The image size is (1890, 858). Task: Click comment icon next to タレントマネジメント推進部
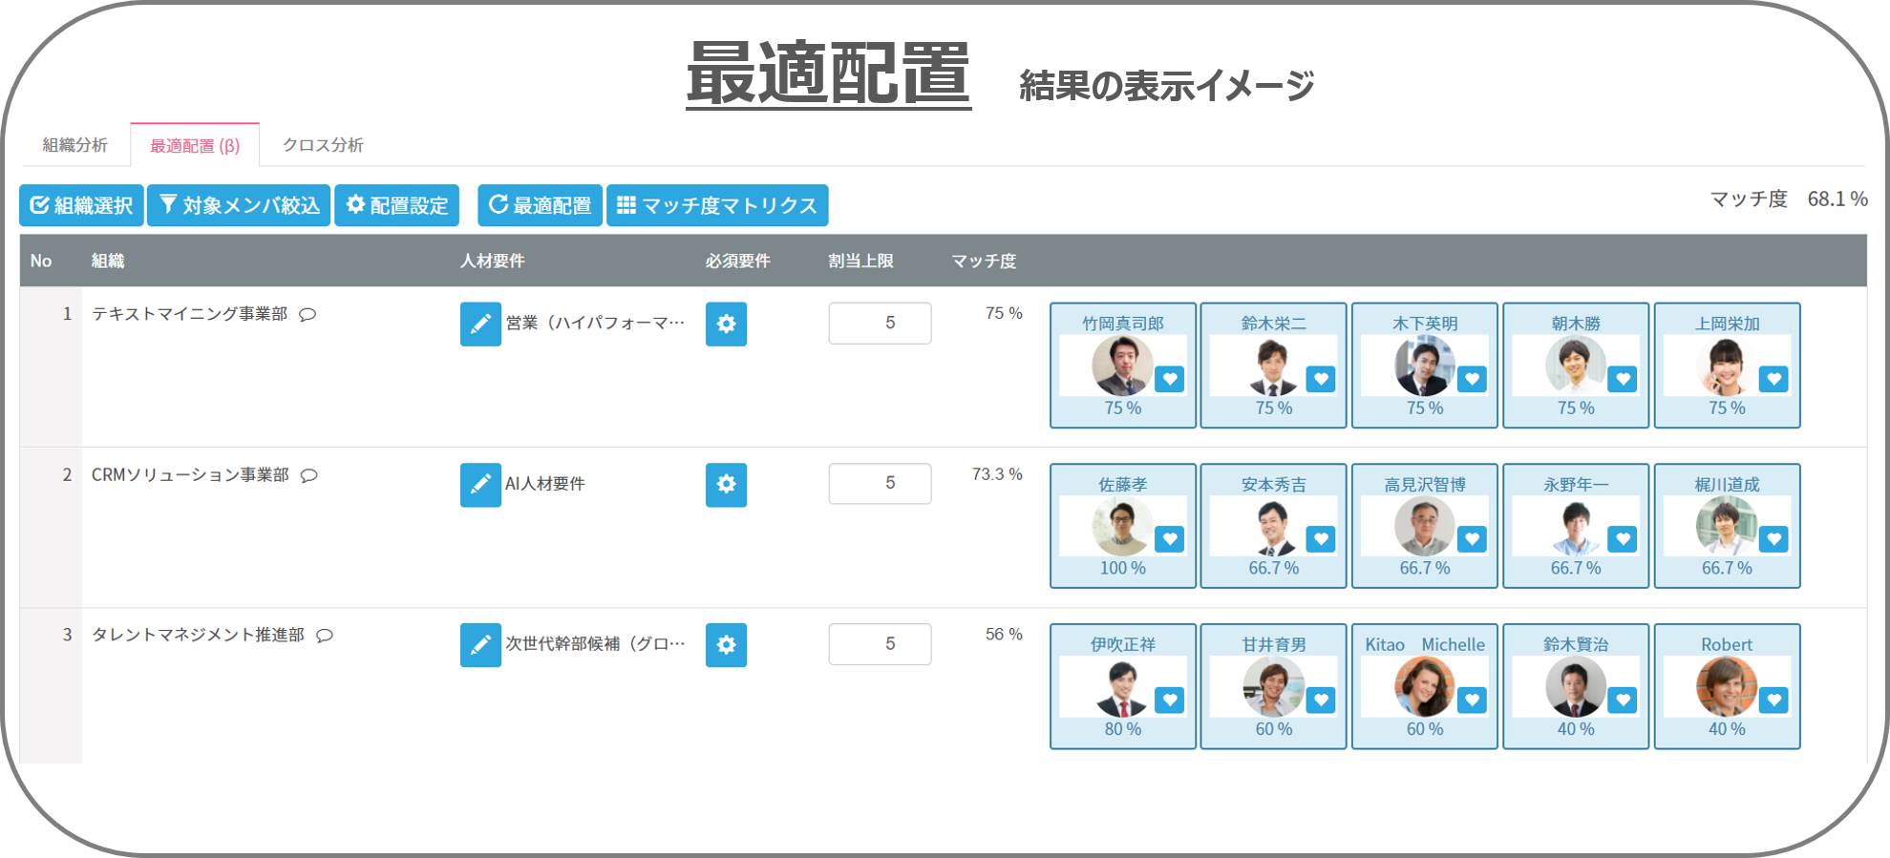325,636
